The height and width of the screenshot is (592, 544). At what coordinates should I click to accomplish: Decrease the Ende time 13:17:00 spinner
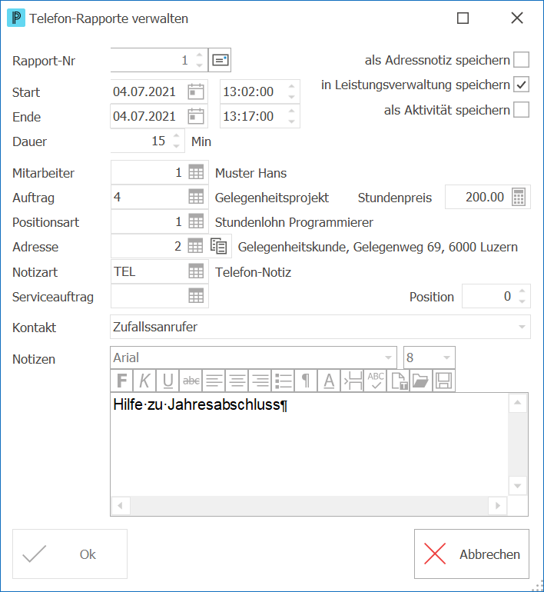point(292,121)
